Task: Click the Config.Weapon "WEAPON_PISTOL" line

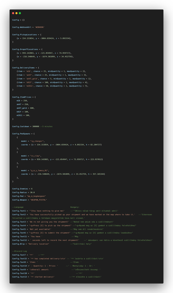Action: [29, 200]
